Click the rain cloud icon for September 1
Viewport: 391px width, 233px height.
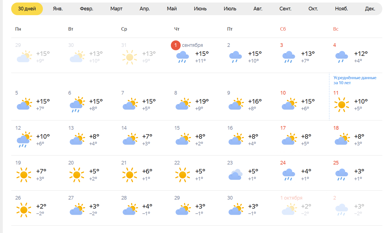point(183,57)
